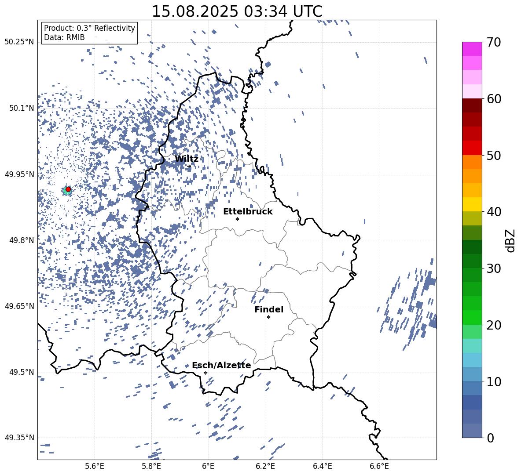Click the Wiltz station cross marker
The height and width of the screenshot is (475, 521).
[189, 166]
